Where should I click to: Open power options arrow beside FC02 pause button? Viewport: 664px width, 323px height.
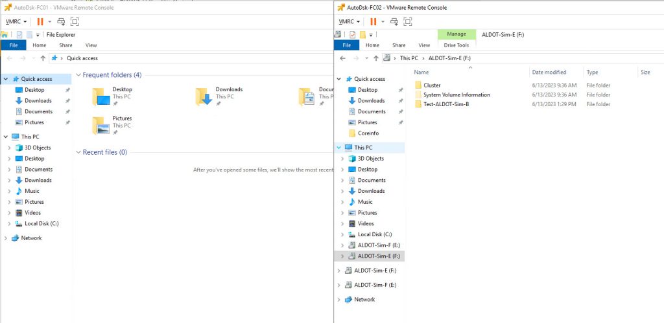(383, 21)
